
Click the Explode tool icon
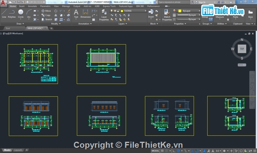tap(69, 15)
